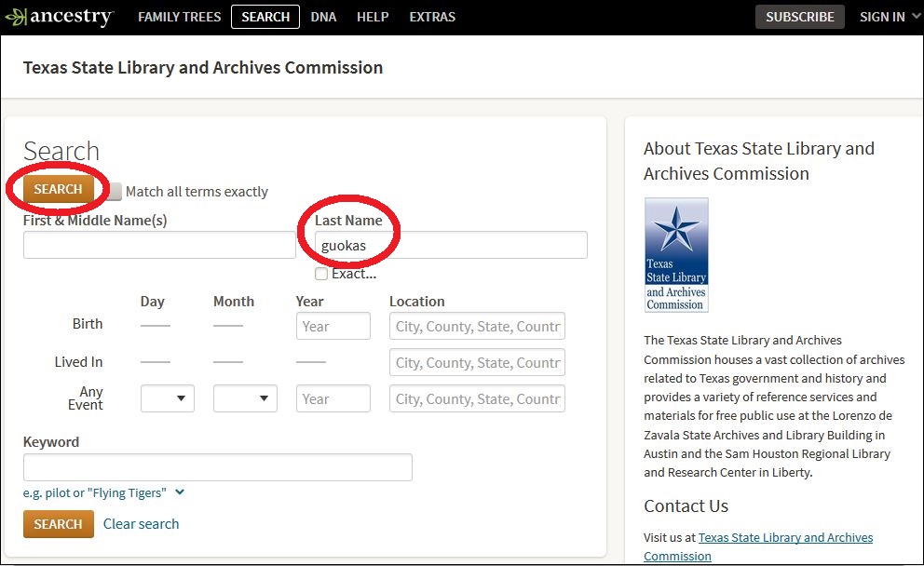Click the Any Event Year field

coord(333,398)
